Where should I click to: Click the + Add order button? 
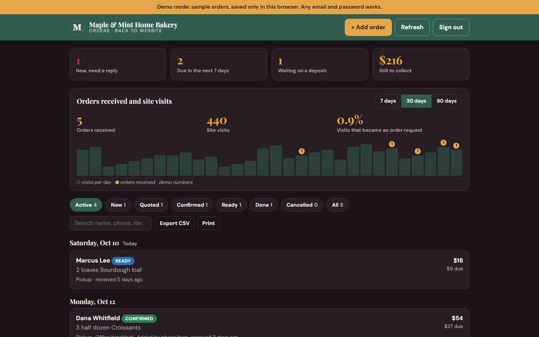tap(368, 27)
